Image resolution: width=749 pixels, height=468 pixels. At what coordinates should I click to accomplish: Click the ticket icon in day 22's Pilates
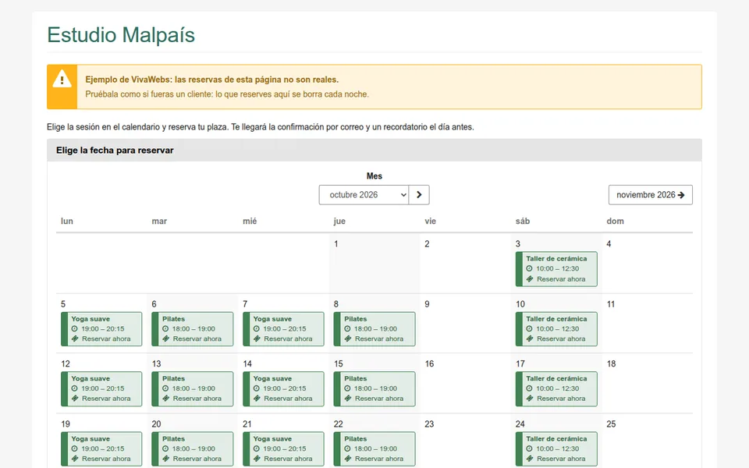point(348,459)
